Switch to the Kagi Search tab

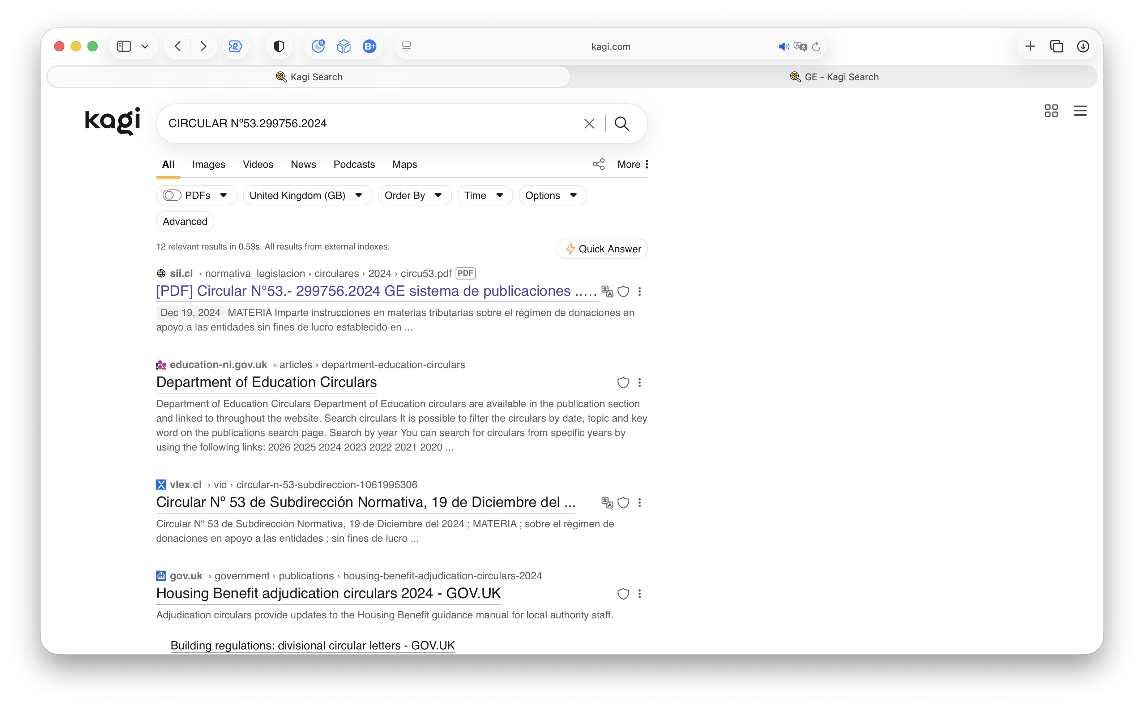(x=309, y=77)
